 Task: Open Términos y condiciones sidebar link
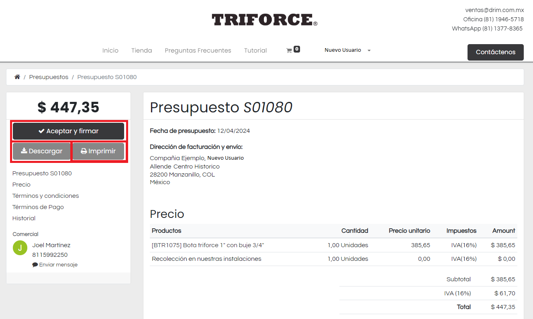[46, 196]
